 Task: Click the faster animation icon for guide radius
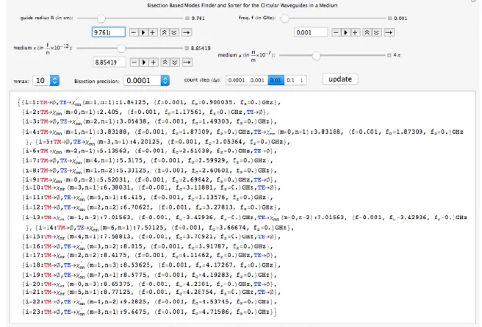(x=165, y=32)
